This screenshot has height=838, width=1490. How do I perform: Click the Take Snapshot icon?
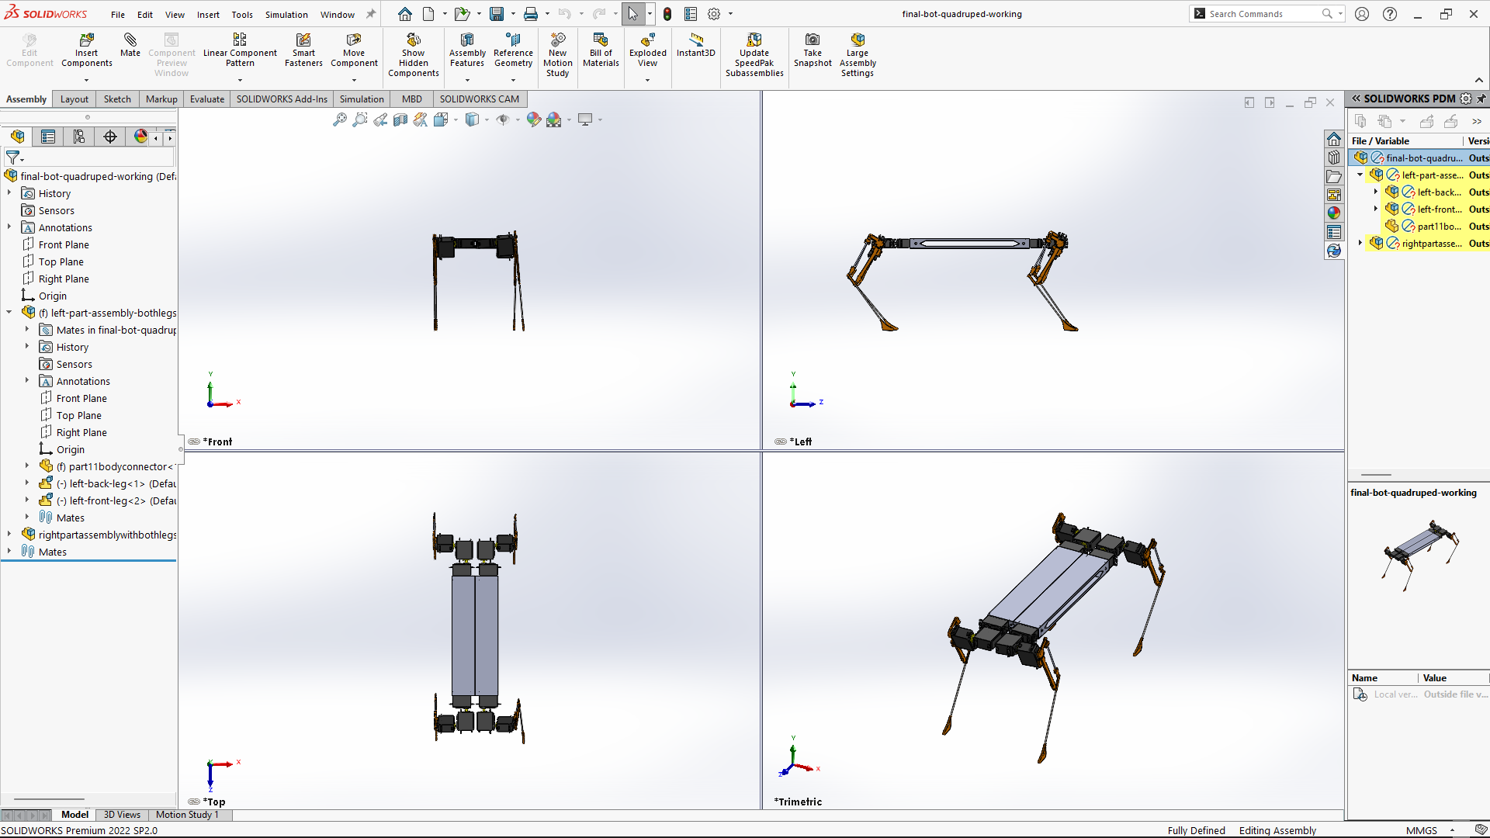click(x=813, y=49)
